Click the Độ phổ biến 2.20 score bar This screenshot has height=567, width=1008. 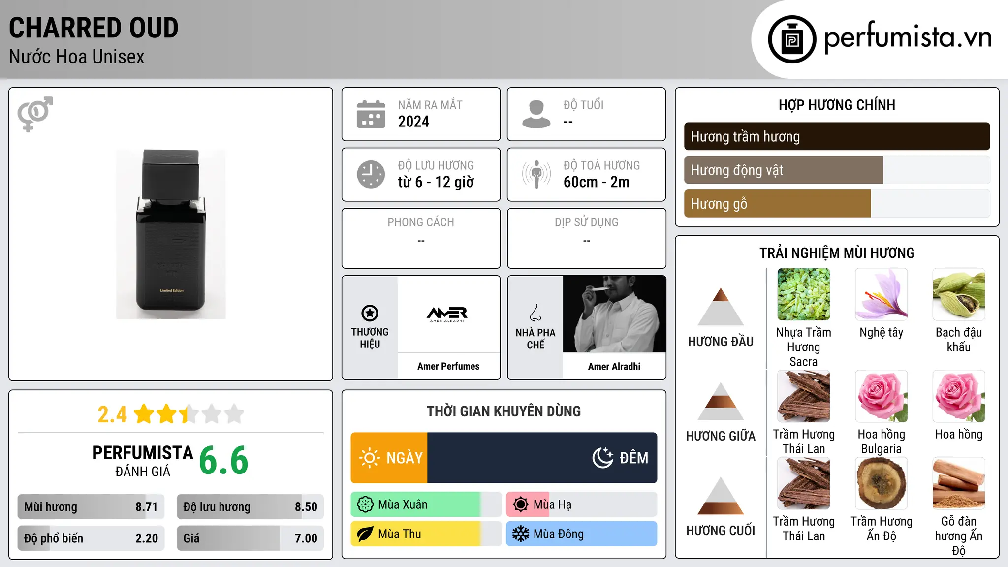point(91,538)
